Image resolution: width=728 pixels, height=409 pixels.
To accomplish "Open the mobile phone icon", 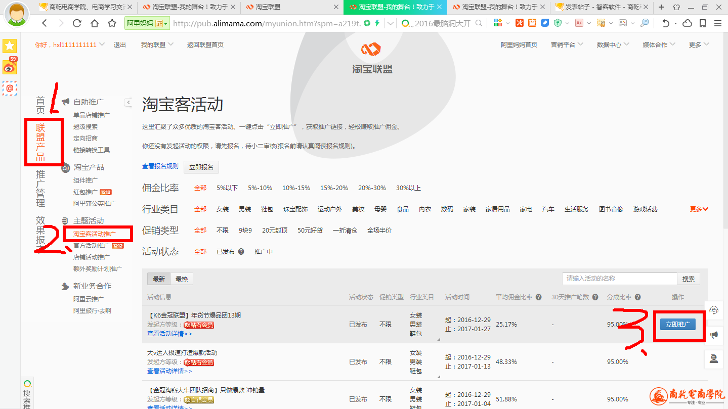I will [x=703, y=23].
